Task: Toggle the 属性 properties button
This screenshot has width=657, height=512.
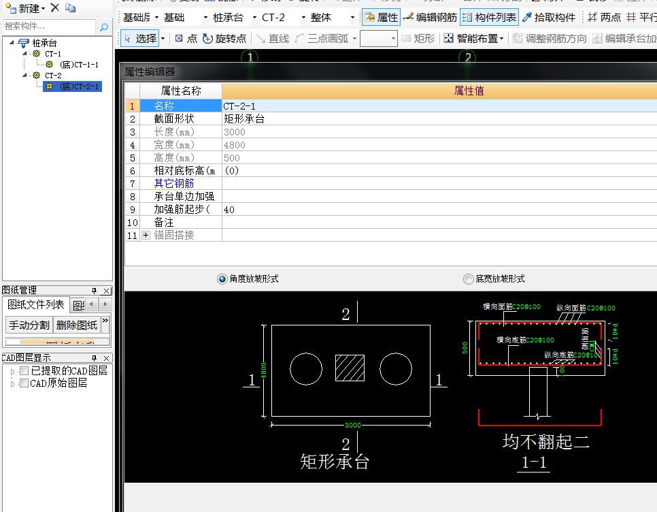Action: point(381,17)
